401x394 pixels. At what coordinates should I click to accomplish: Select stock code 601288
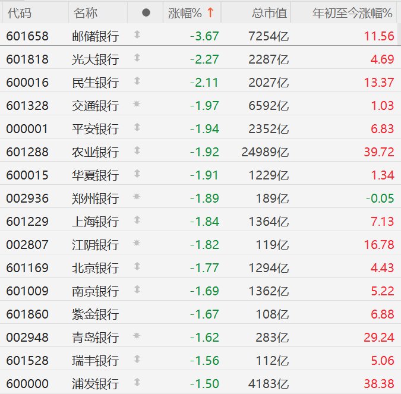point(27,152)
